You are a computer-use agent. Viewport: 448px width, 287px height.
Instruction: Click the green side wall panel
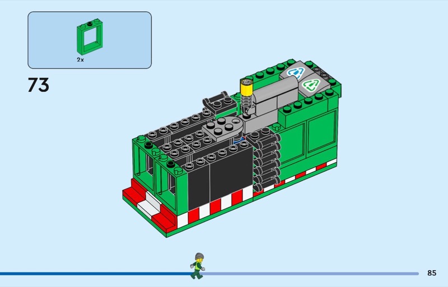308,142
